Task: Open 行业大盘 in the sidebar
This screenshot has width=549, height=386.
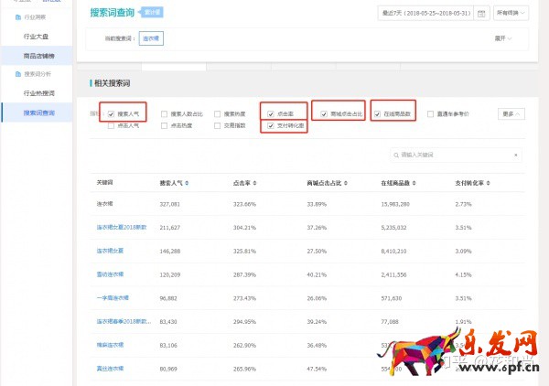Action: click(x=37, y=37)
